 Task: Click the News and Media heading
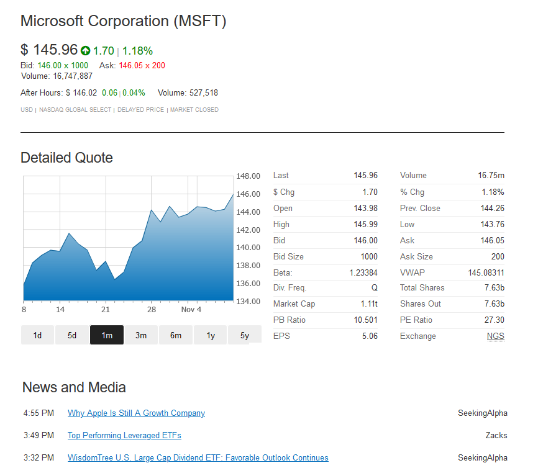tap(74, 388)
